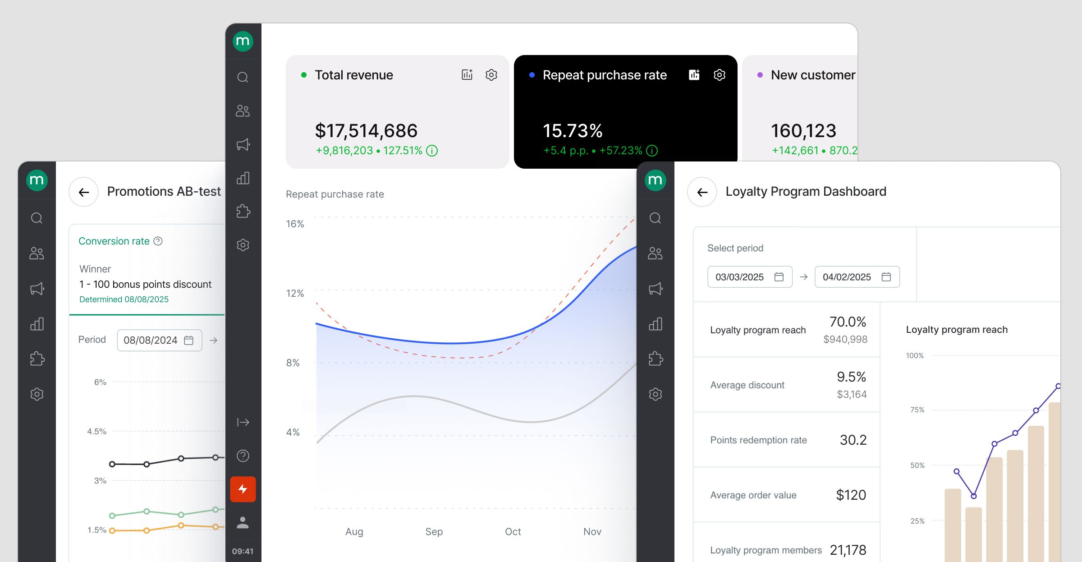Click search icon in Loyalty dashboard sidebar
The width and height of the screenshot is (1082, 562).
[x=655, y=218]
